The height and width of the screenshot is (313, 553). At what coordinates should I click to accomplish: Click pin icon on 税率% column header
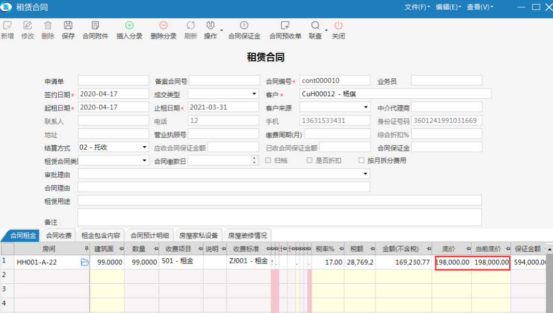click(341, 249)
